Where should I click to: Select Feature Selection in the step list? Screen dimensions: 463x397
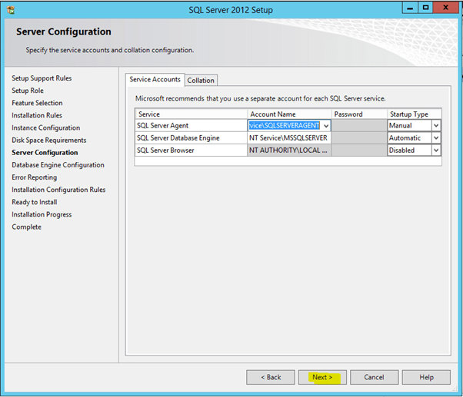[37, 103]
